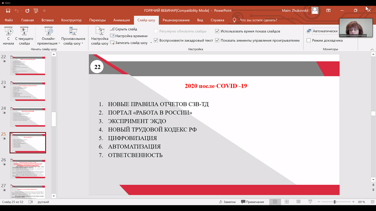Click spell check icon in status bar
This screenshot has height=211, width=376.
(x=31, y=202)
